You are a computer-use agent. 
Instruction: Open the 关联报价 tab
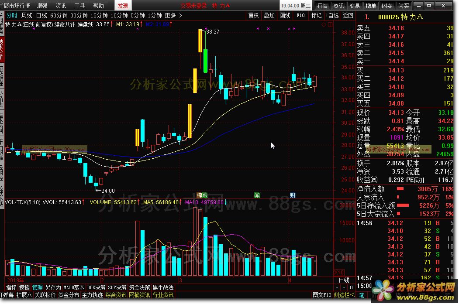coord(45,295)
